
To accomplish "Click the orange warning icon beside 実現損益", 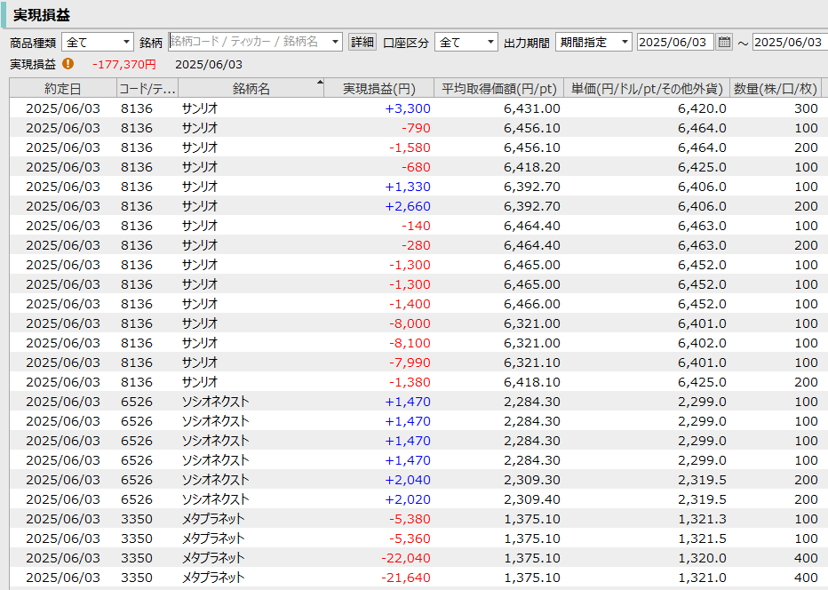I will point(68,64).
